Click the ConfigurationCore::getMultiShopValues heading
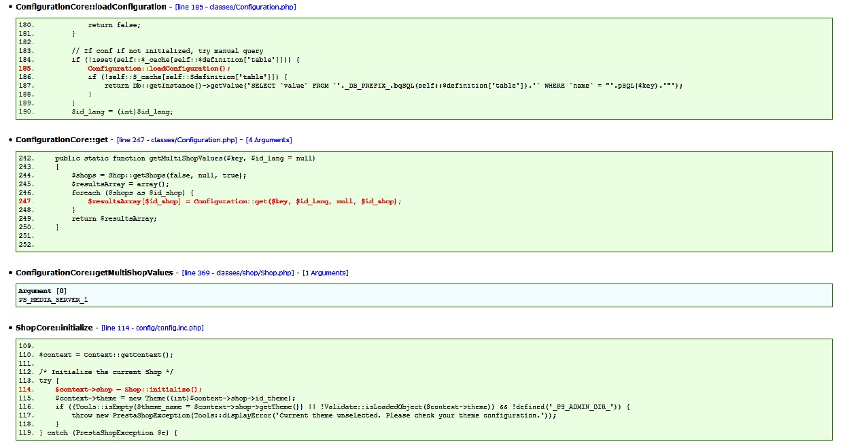 pos(94,273)
